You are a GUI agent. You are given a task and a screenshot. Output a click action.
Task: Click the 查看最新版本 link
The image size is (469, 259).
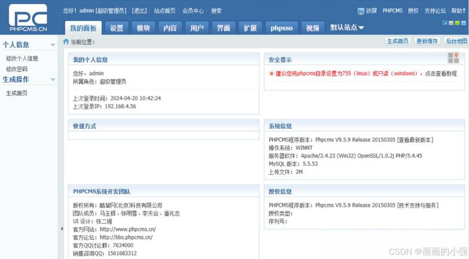click(415, 140)
